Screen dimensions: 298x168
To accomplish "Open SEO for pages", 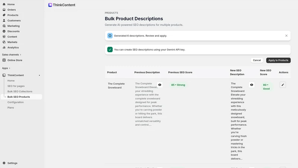I will pyautogui.click(x=16, y=86).
